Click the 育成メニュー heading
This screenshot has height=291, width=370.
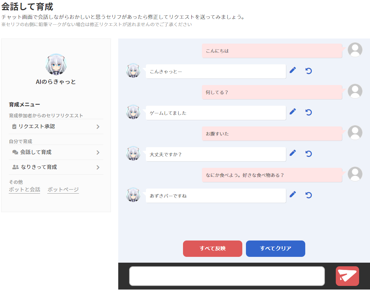coord(24,105)
